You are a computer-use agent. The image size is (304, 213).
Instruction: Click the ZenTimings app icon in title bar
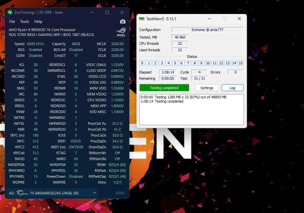10,13
